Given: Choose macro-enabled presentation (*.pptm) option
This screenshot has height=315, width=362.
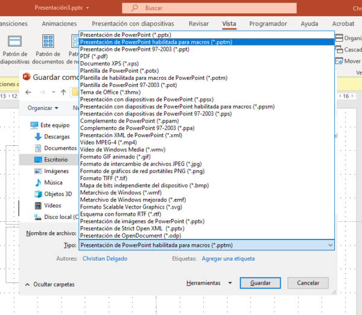Looking at the screenshot, I should click(x=206, y=42).
